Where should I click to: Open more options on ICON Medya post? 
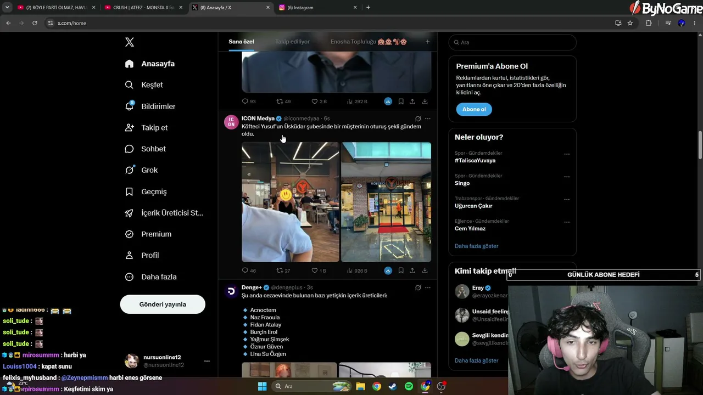(428, 119)
